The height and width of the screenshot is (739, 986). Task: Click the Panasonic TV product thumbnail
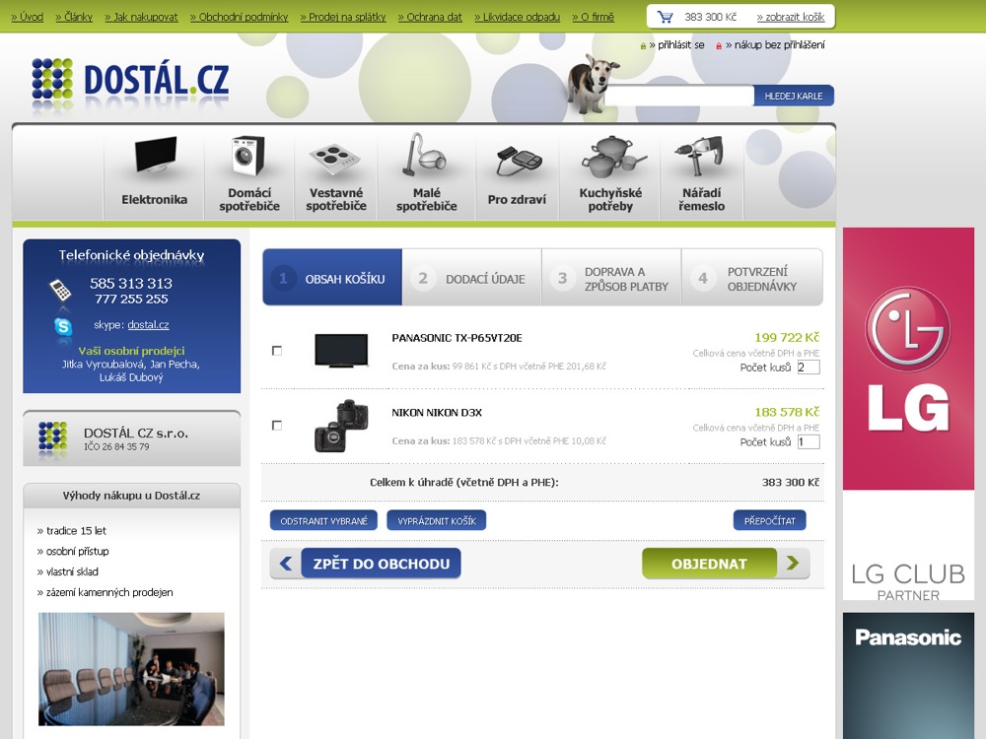[341, 351]
